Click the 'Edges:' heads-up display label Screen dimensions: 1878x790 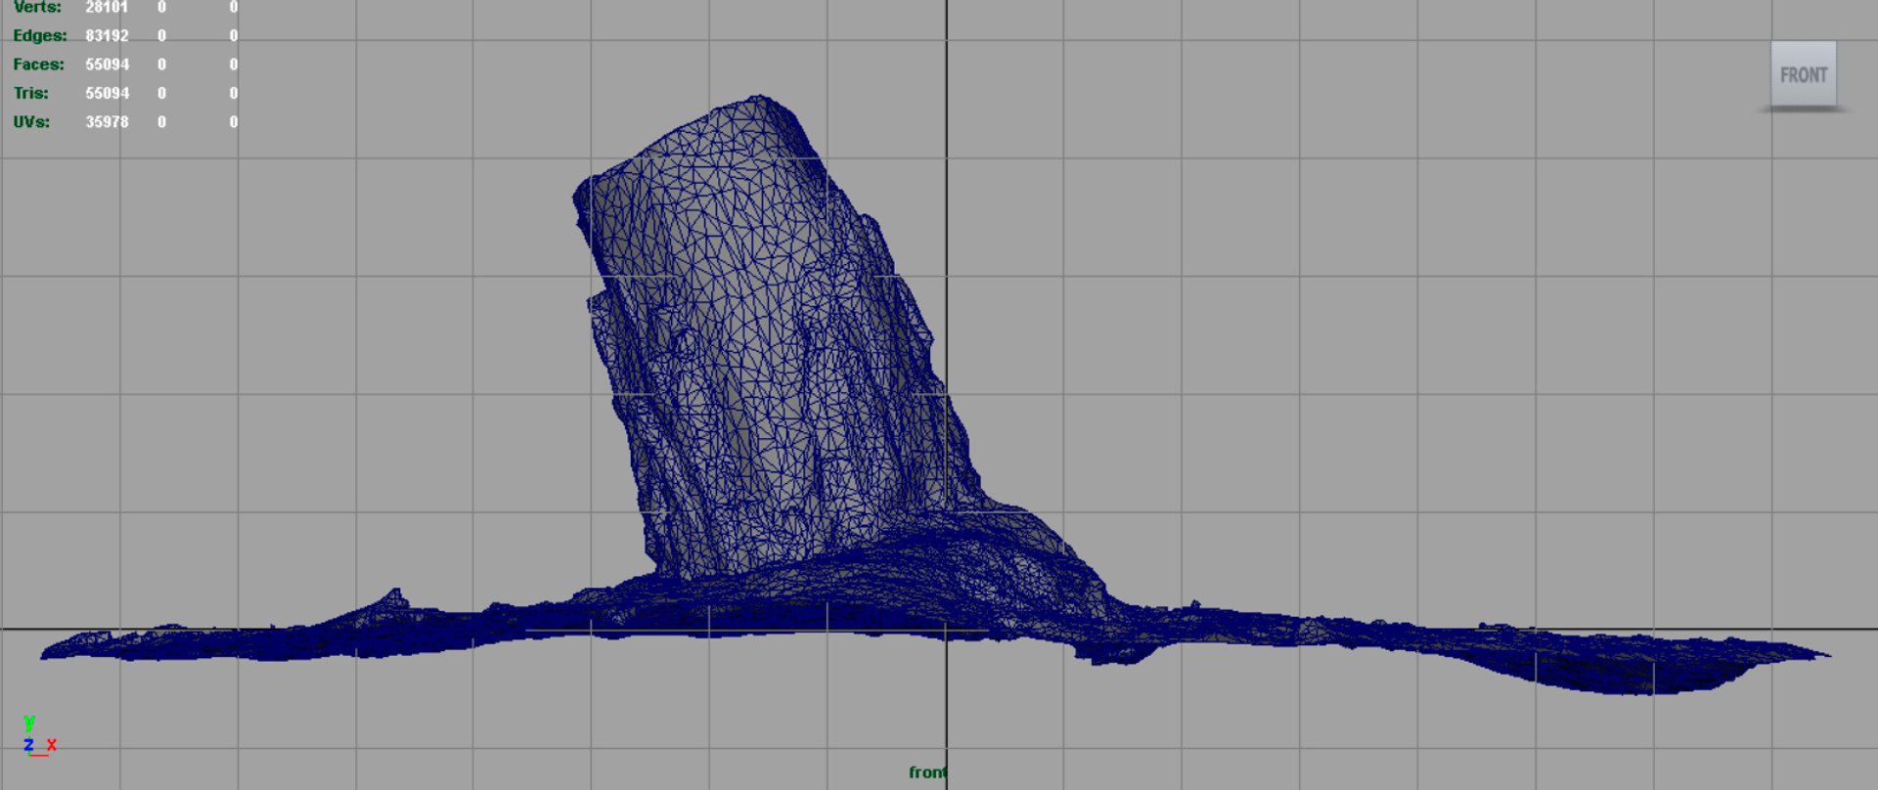(40, 35)
